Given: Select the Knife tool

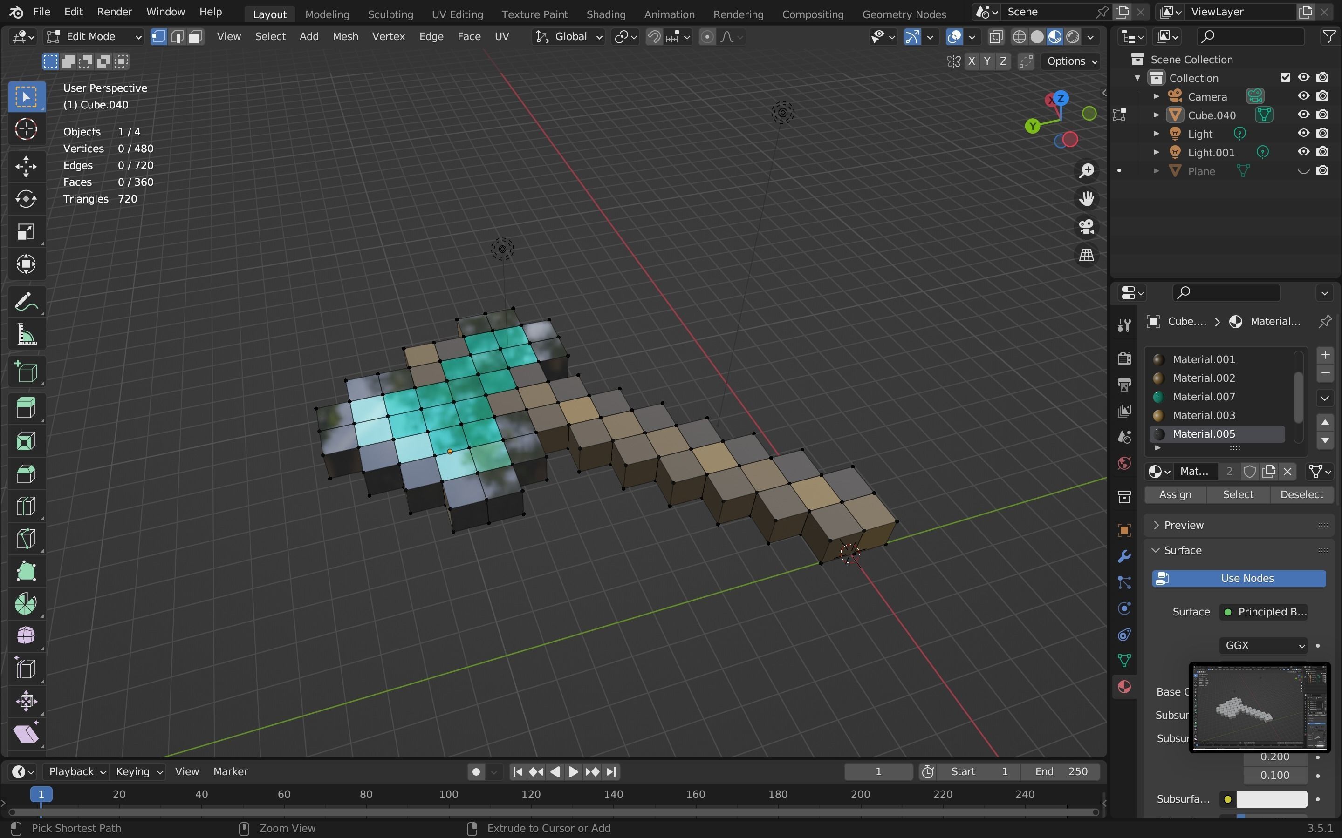Looking at the screenshot, I should [26, 539].
